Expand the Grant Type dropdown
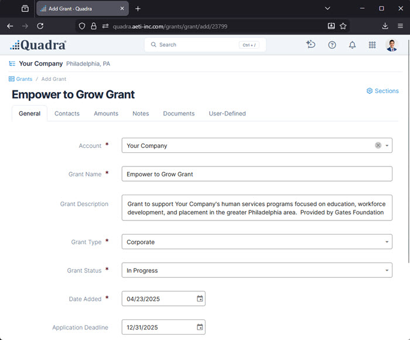 (387, 242)
